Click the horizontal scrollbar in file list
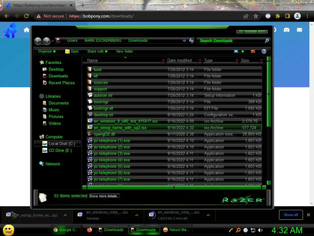314x236 pixels. tap(174, 187)
